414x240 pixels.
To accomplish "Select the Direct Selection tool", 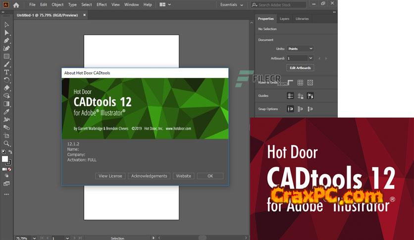I will 6,33.
